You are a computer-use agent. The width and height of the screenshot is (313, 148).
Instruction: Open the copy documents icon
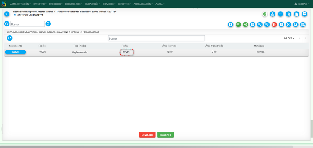[297, 14]
